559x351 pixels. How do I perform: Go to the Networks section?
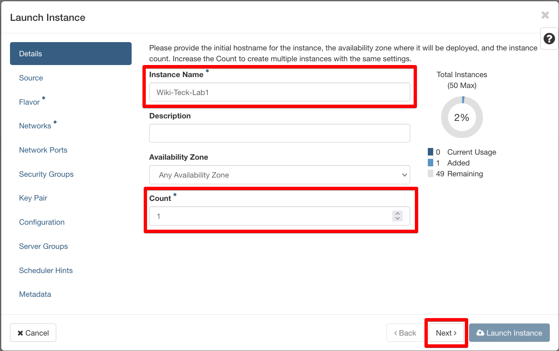point(35,126)
